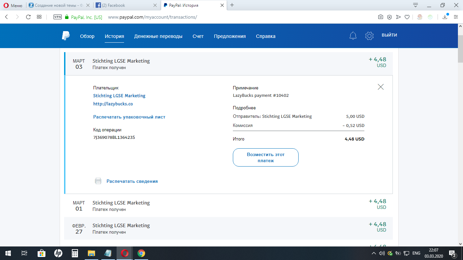Switch to the Создание новой темы tab
This screenshot has height=260, width=463.
pyautogui.click(x=59, y=5)
